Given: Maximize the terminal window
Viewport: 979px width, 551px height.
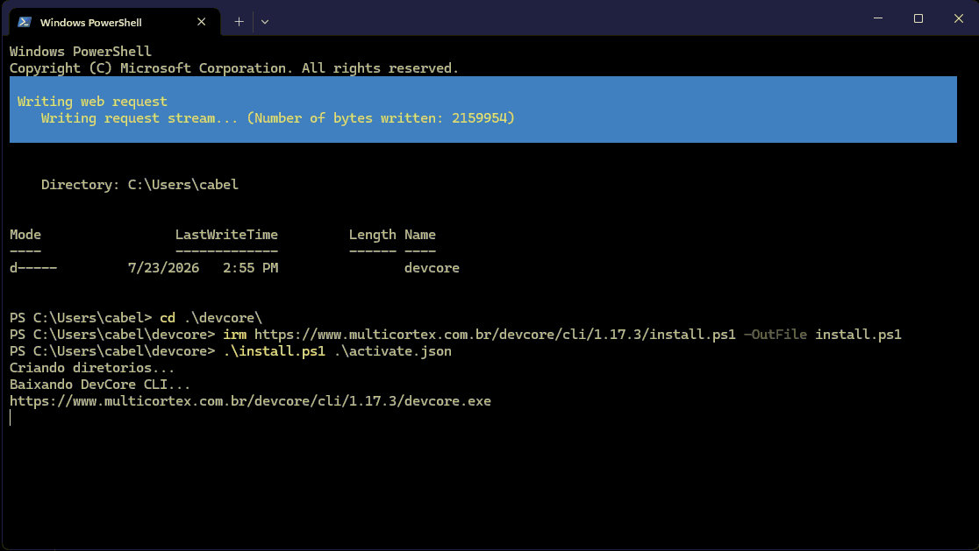Looking at the screenshot, I should pyautogui.click(x=918, y=18).
